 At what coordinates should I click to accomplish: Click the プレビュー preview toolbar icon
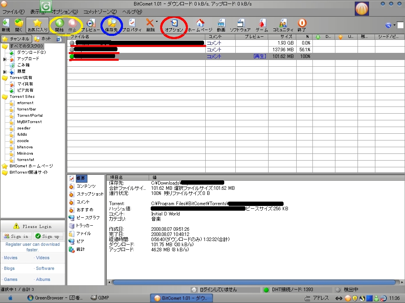tap(91, 25)
